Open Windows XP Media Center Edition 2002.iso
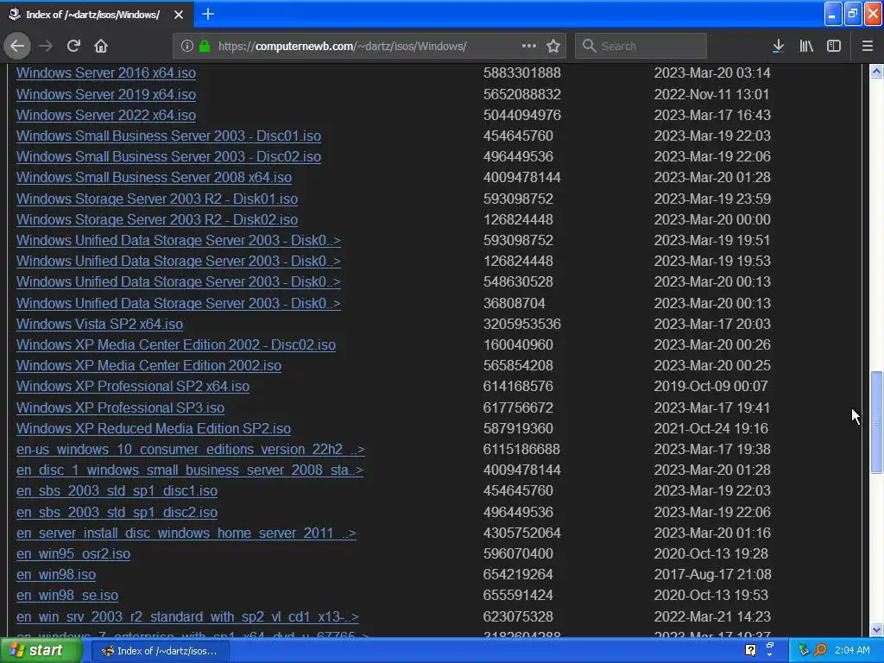The width and height of the screenshot is (884, 663). coord(148,366)
